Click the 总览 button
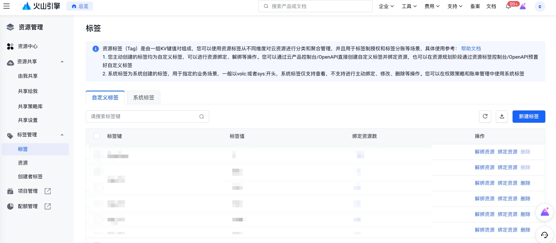 click(80, 6)
